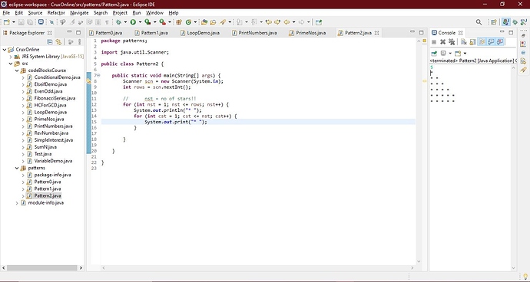Click the light bulb icon in status bar
The height and width of the screenshot is (282, 530).
coord(525,277)
